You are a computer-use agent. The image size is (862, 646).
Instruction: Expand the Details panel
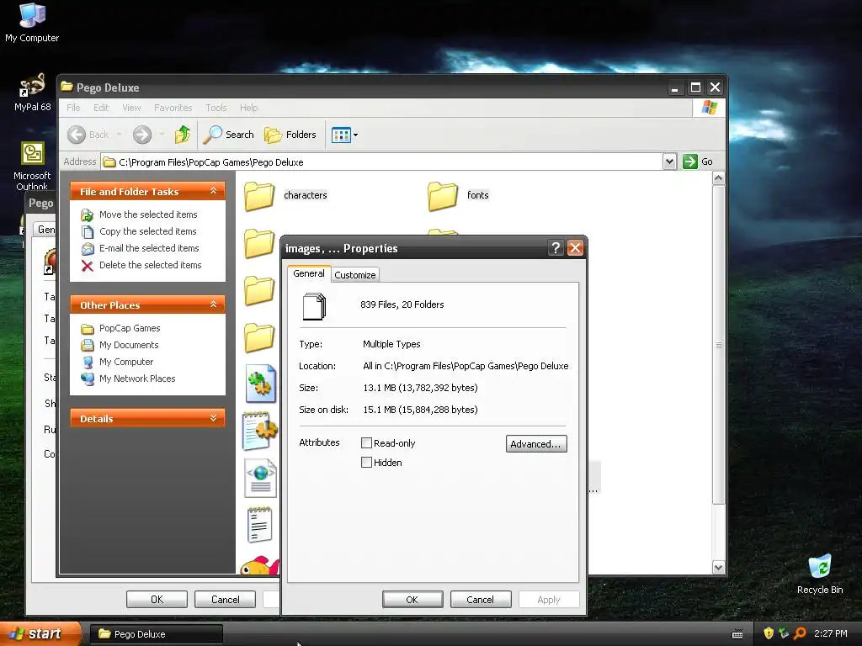(x=213, y=419)
